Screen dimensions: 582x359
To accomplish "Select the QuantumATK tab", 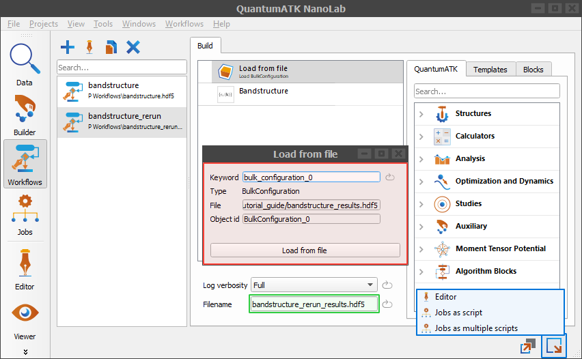I will (436, 69).
